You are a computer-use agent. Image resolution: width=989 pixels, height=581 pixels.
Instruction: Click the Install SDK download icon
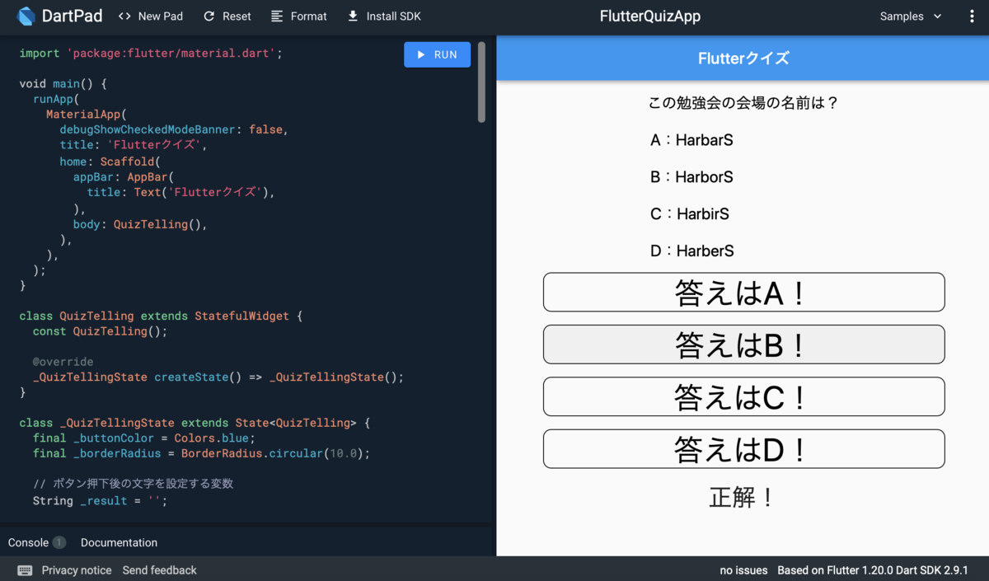click(x=353, y=16)
